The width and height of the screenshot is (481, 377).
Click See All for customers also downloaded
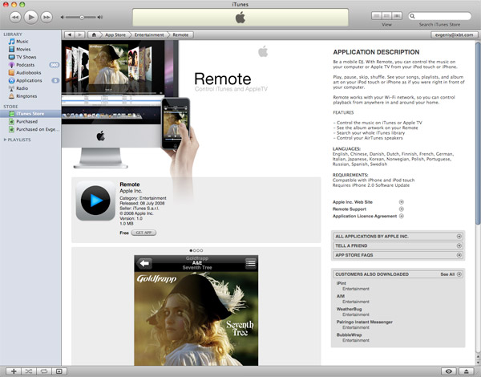click(x=451, y=274)
